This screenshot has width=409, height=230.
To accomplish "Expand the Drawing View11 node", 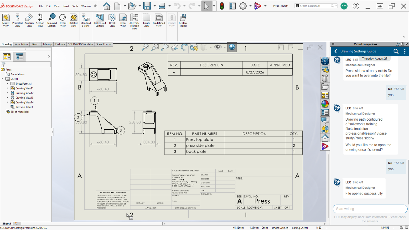I will coord(7,88).
